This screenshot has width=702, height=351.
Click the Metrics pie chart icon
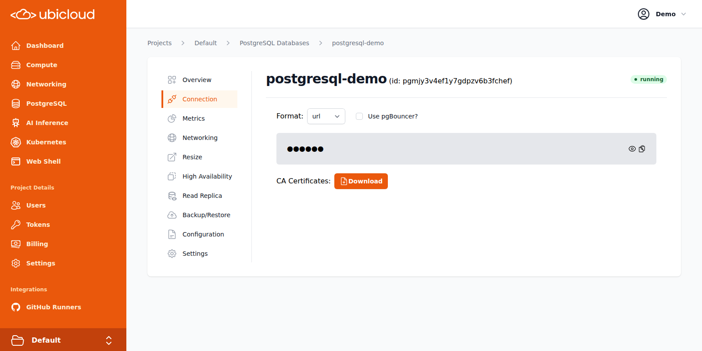tap(172, 118)
